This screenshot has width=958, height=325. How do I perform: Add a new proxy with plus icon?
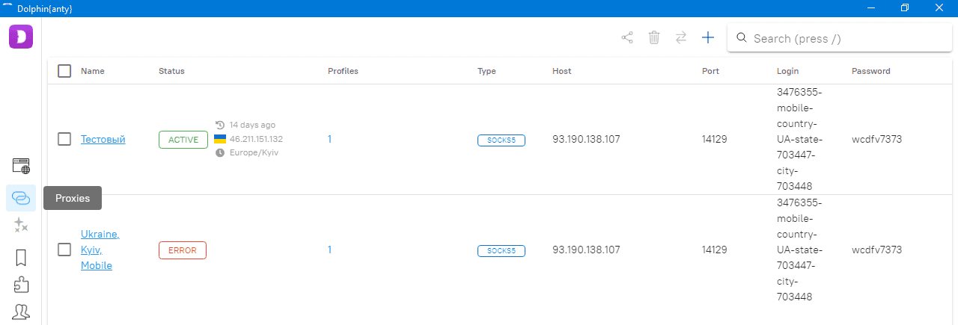tap(708, 37)
